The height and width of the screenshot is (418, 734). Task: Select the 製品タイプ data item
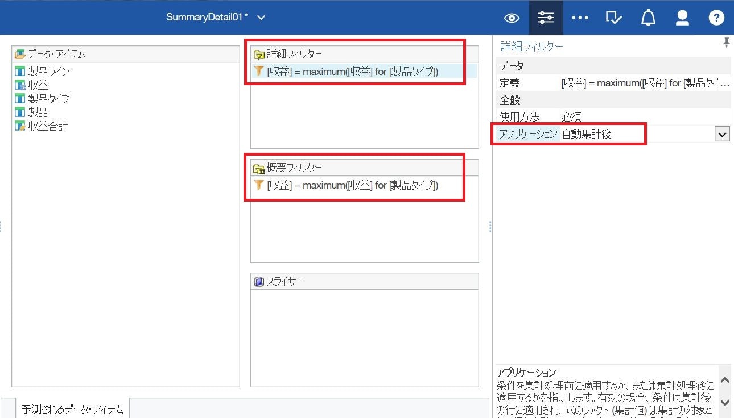point(49,98)
